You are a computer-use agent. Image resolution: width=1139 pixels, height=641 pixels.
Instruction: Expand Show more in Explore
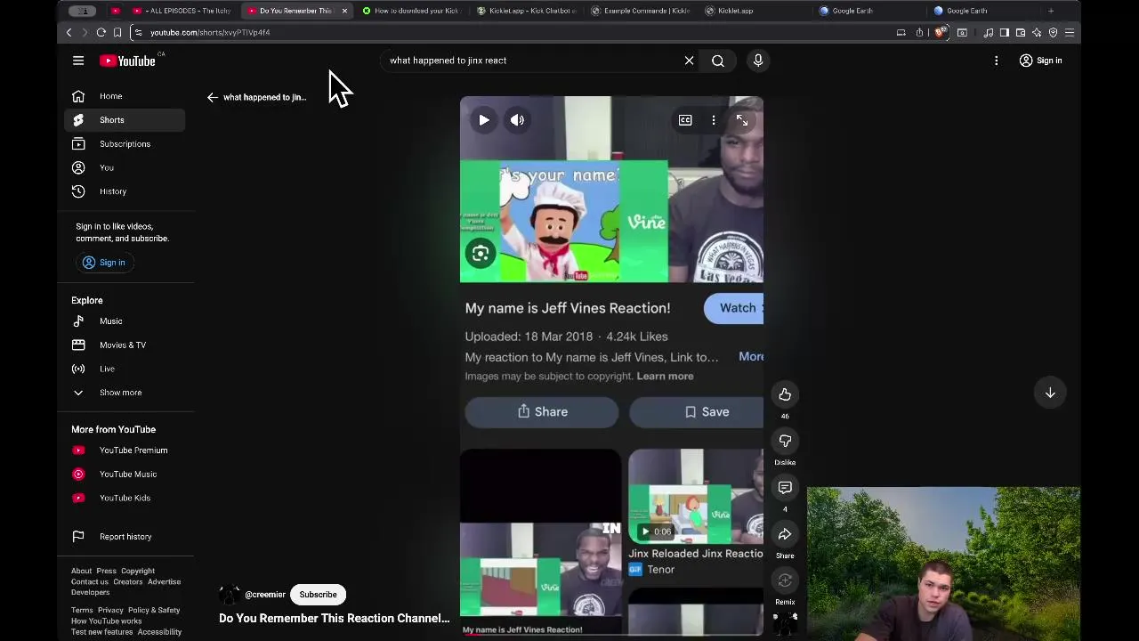(125, 393)
